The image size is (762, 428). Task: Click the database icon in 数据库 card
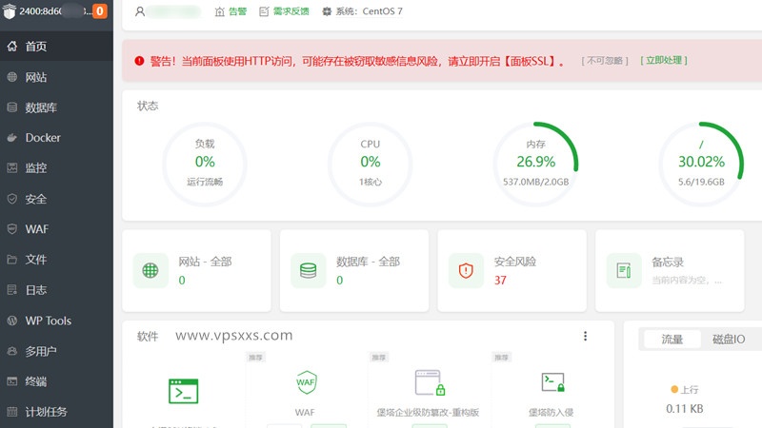tap(308, 270)
